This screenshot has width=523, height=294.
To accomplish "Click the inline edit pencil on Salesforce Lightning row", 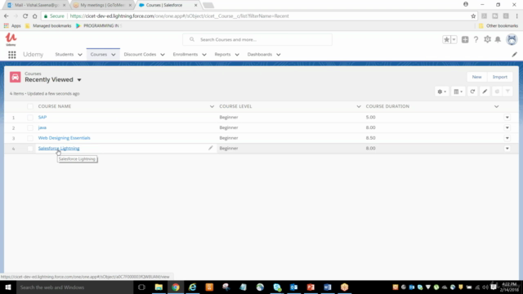I will click(211, 148).
